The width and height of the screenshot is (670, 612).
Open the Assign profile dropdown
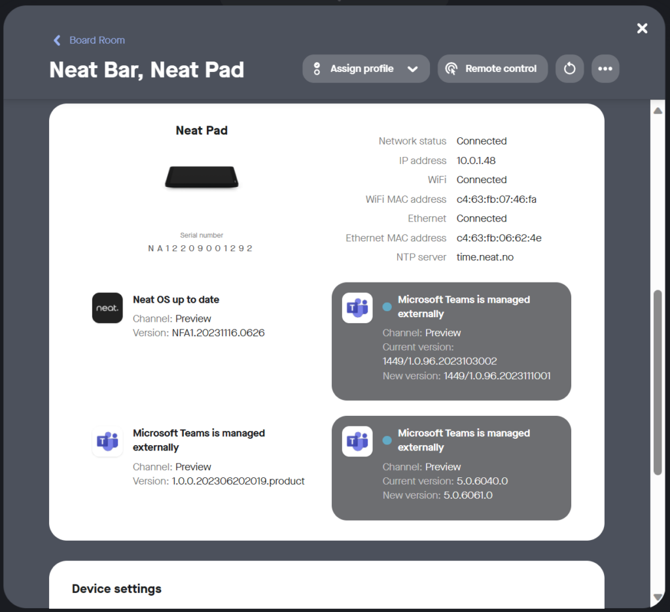[x=366, y=69]
